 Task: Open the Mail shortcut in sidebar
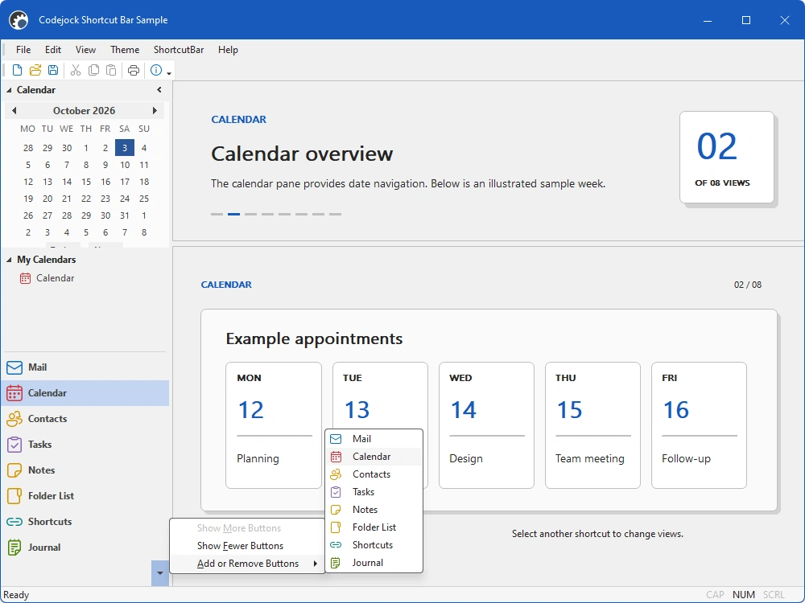click(x=85, y=367)
